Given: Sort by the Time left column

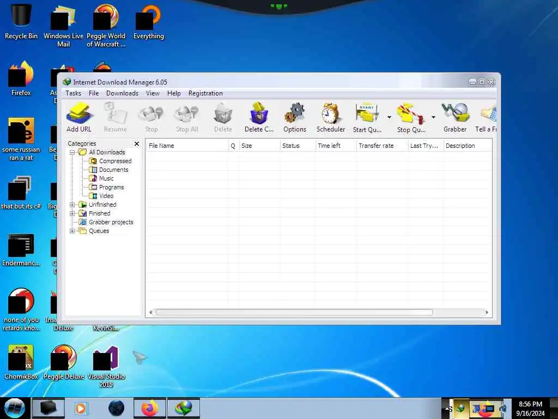Looking at the screenshot, I should coord(336,146).
